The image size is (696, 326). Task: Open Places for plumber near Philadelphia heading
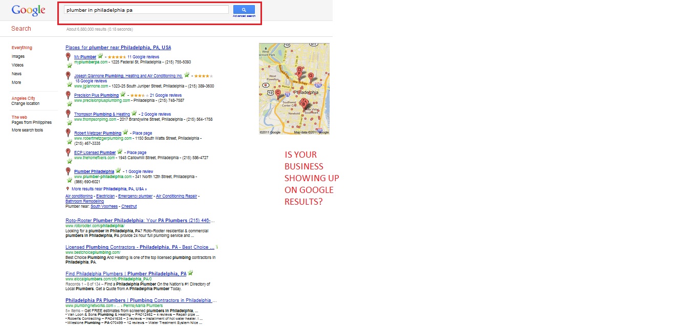click(x=118, y=48)
